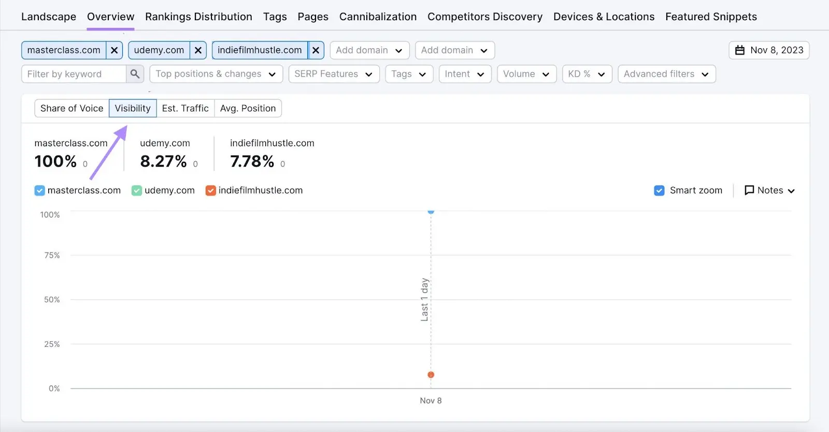Open the Advanced filters dropdown

point(667,74)
